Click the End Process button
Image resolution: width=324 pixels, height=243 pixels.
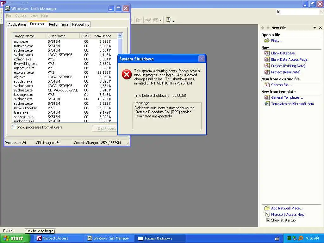[x=105, y=128]
